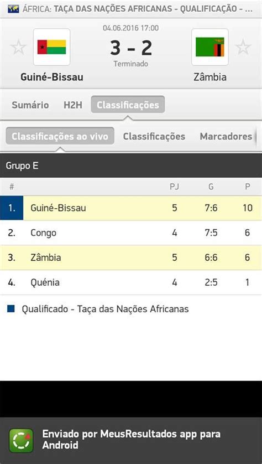Tap the blue rank 1 position badge
Screen dimensions: 262x464
tap(12, 208)
